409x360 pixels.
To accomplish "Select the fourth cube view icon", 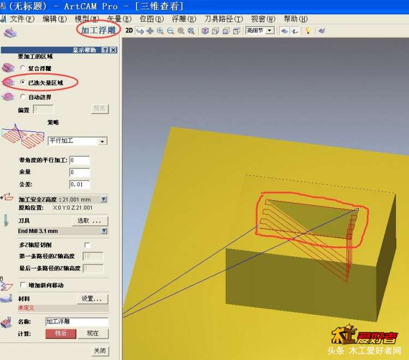I will coord(236,31).
